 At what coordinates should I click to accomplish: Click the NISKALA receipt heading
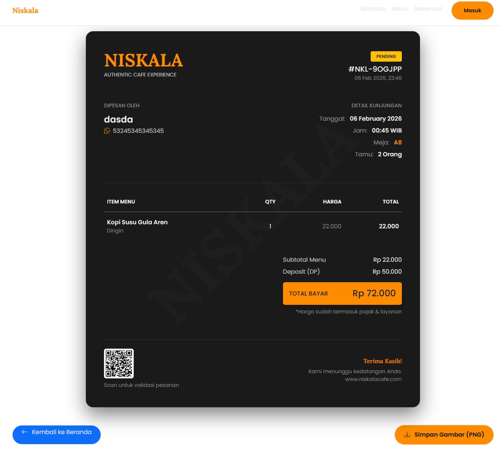tap(144, 61)
